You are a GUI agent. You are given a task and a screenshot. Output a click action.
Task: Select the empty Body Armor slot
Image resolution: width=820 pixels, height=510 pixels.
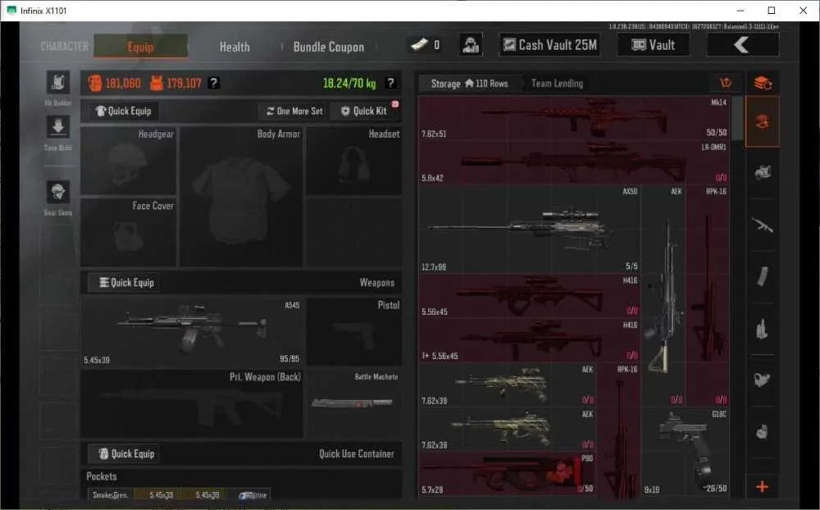pyautogui.click(x=241, y=197)
